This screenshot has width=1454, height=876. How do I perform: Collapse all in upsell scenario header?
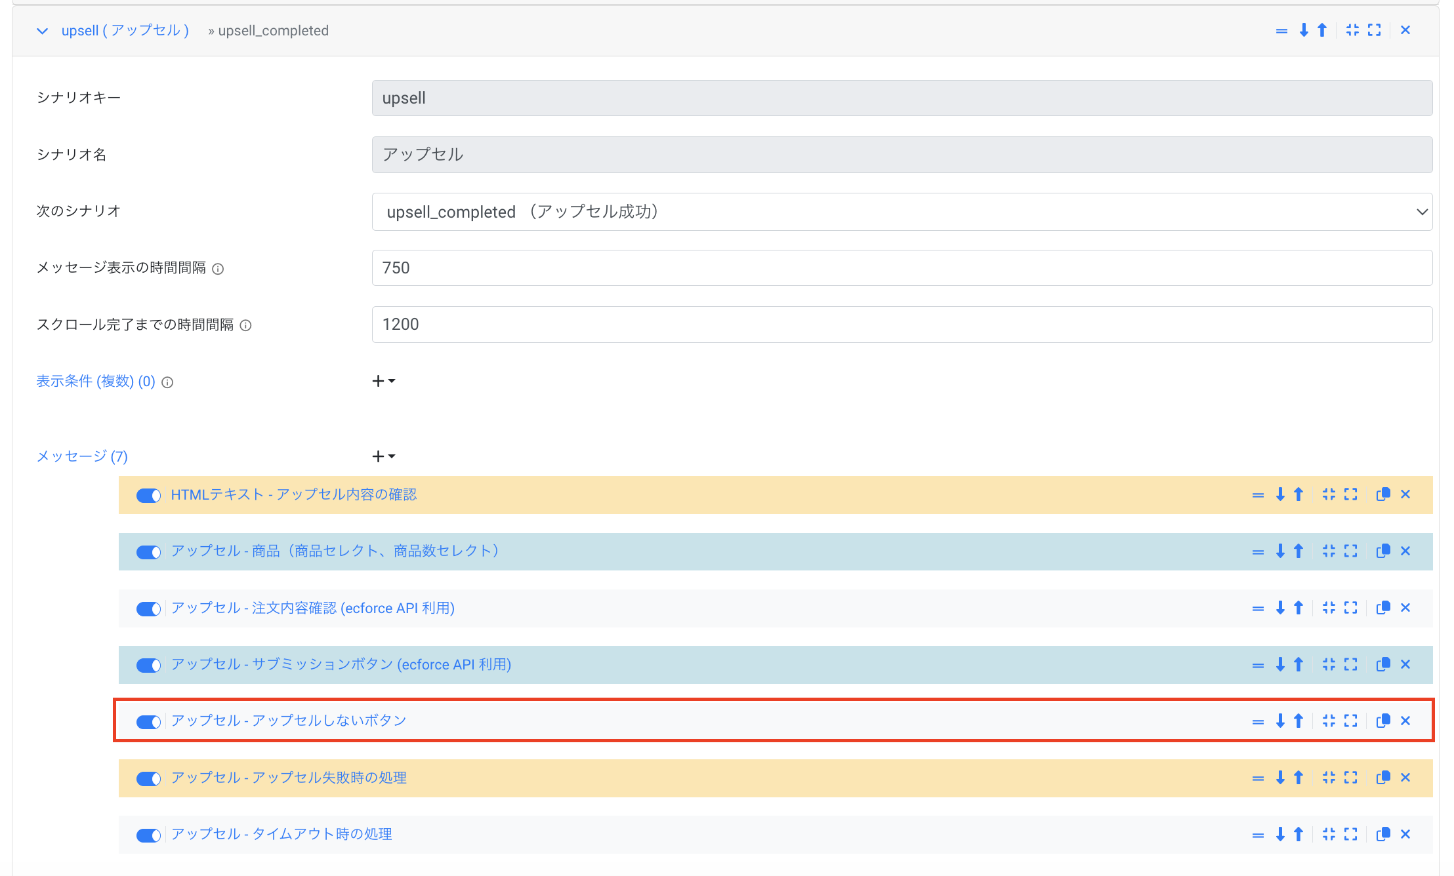tap(1352, 30)
